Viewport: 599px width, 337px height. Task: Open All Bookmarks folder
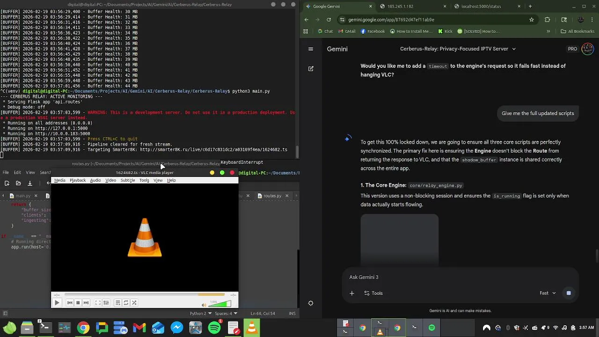tap(577, 31)
